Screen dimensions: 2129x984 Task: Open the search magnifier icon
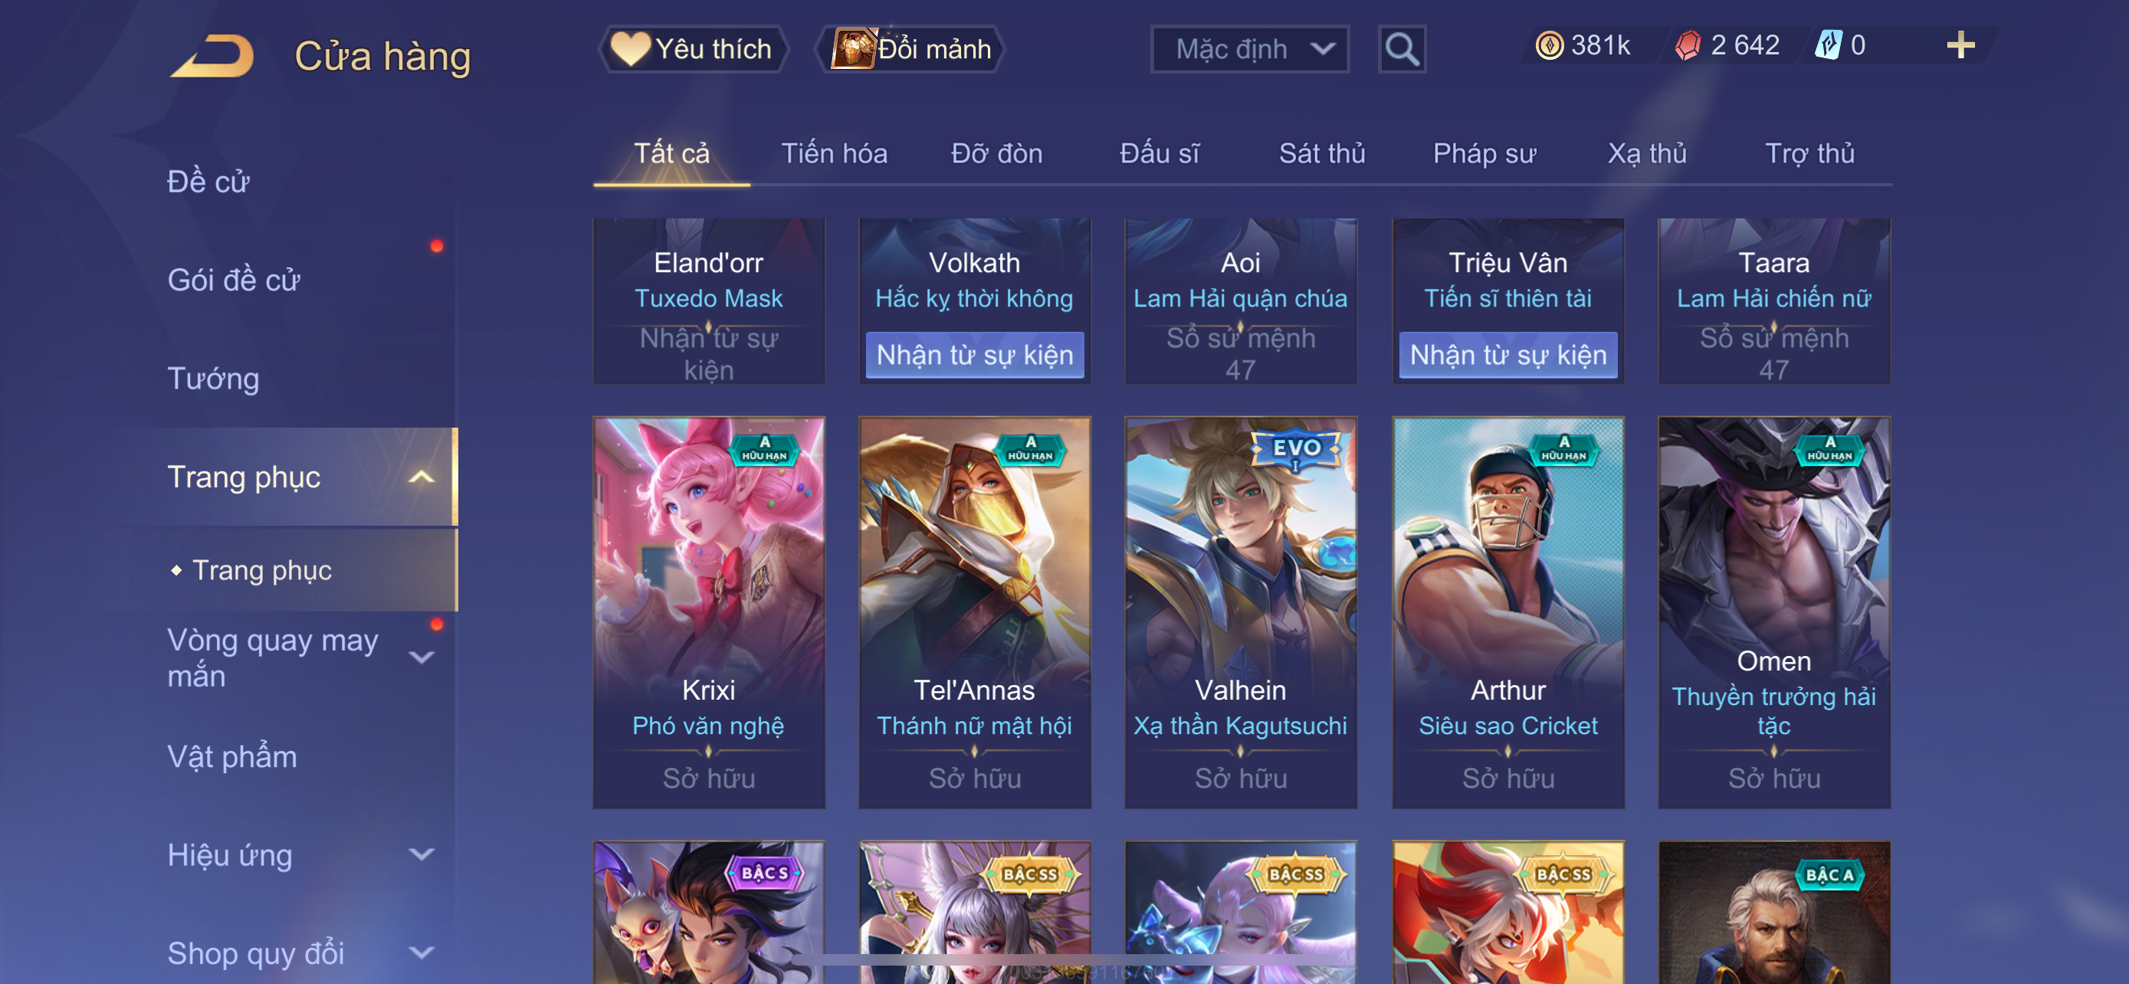pyautogui.click(x=1402, y=50)
